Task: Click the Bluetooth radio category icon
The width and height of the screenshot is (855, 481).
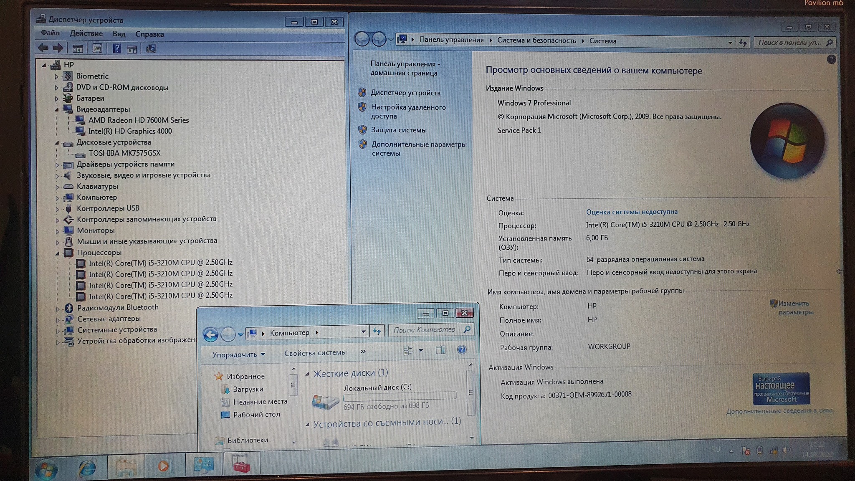Action: point(69,308)
